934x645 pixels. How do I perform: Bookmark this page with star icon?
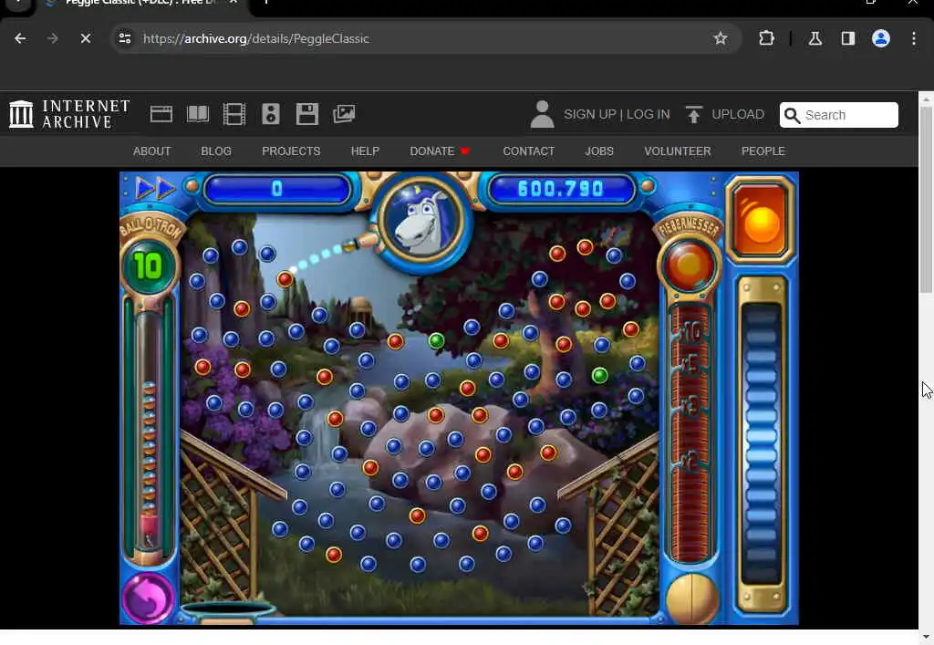721,38
